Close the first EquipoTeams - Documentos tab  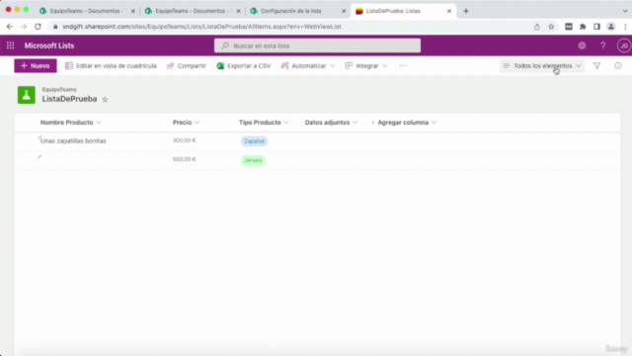[x=133, y=11]
